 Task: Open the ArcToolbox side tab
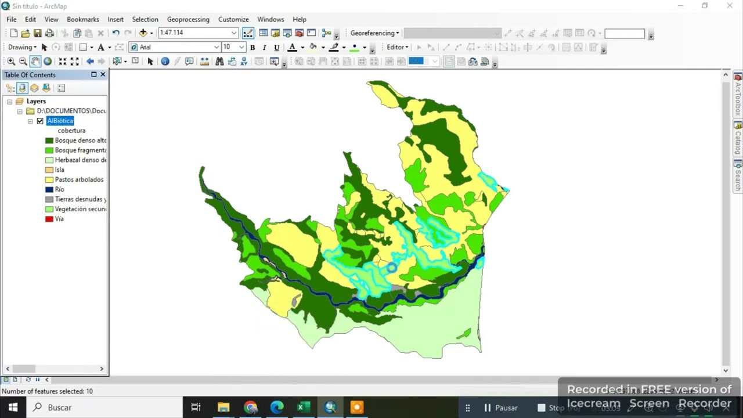coord(738,95)
